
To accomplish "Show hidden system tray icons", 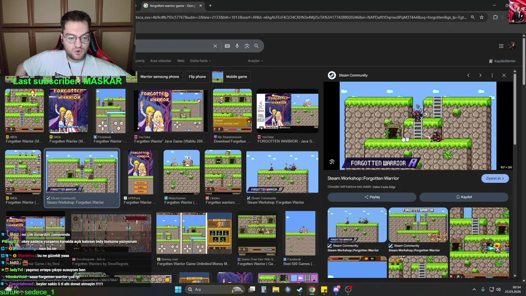I will (x=474, y=289).
